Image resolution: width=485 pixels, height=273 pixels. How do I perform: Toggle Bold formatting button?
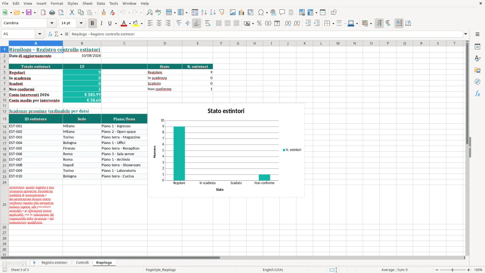click(x=92, y=23)
